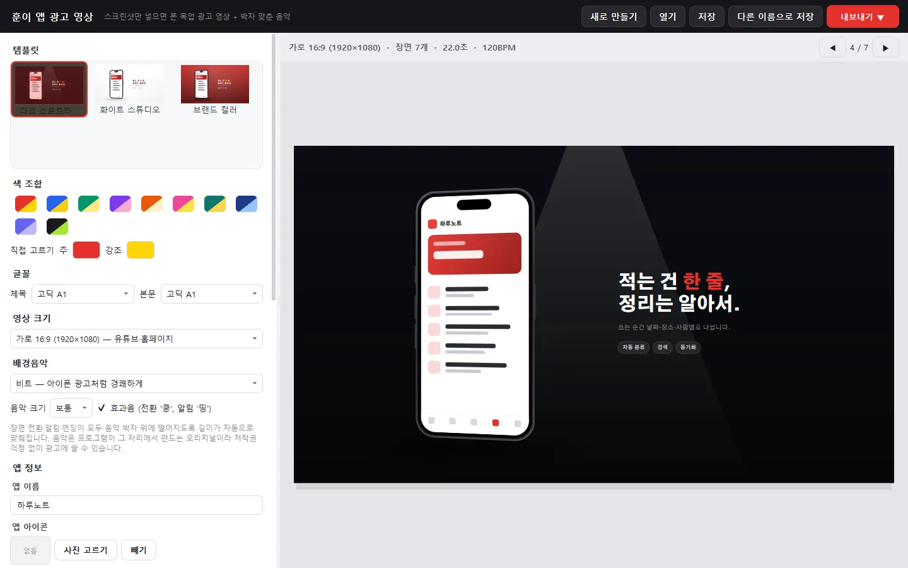Open the 배경음악 background music dropdown
Screen dimensions: 908x568
[x=136, y=383]
